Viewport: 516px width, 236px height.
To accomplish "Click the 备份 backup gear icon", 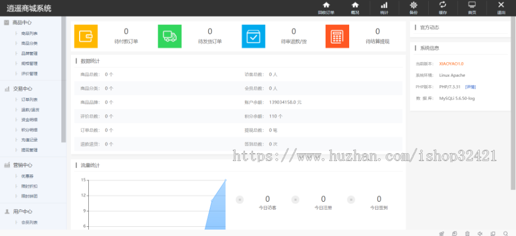I will 413,6.
